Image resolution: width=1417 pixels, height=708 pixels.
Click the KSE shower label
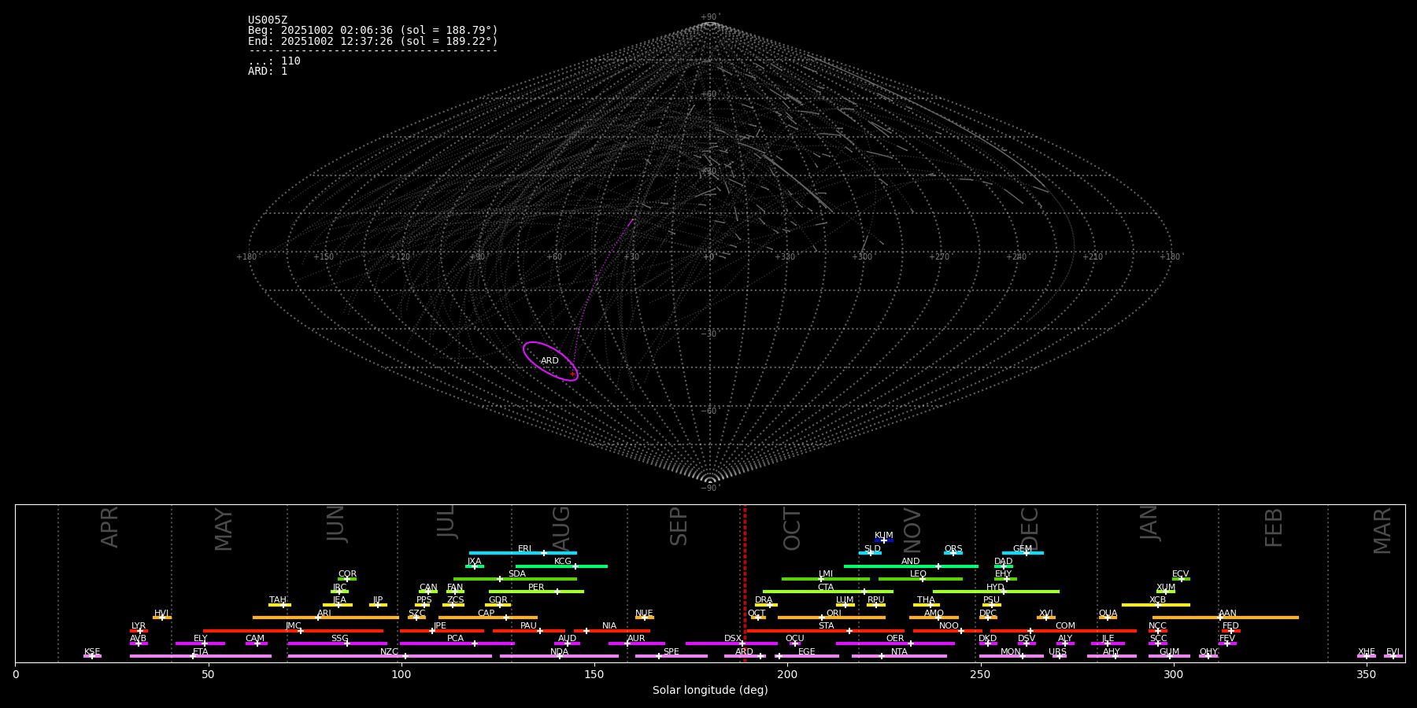pos(92,652)
